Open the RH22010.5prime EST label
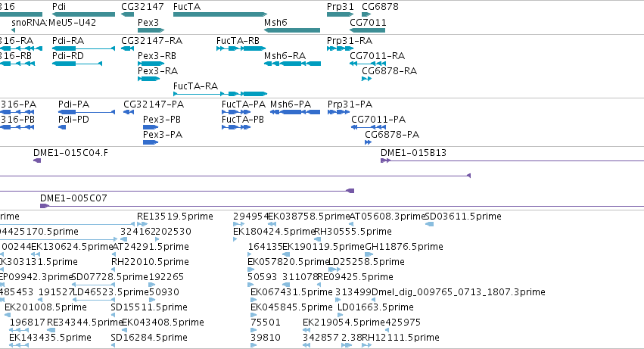Image resolution: width=644 pixels, height=349 pixels. pyautogui.click(x=151, y=262)
